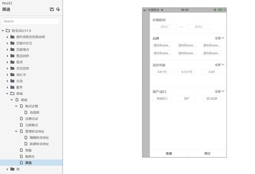The image size is (255, 174).
Task: Click the cursor highlight icon in Pages header
Action: [x=58, y=9]
